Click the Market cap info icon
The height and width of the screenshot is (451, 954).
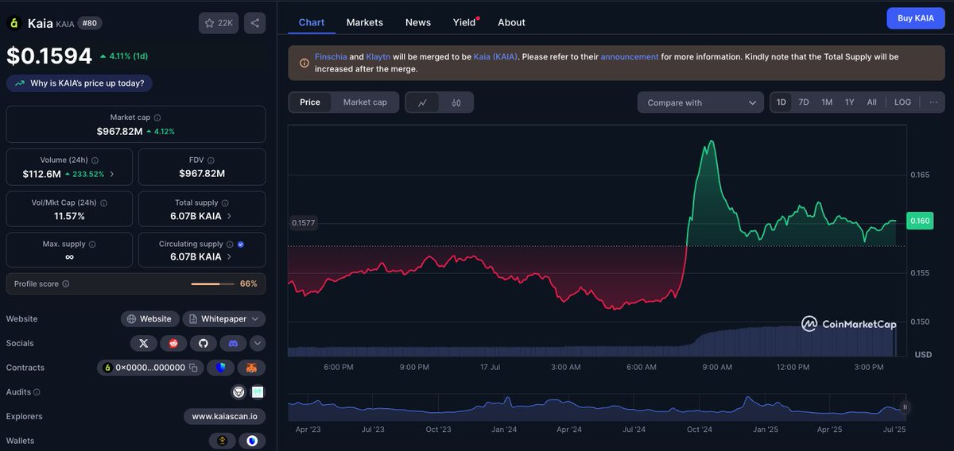point(157,118)
